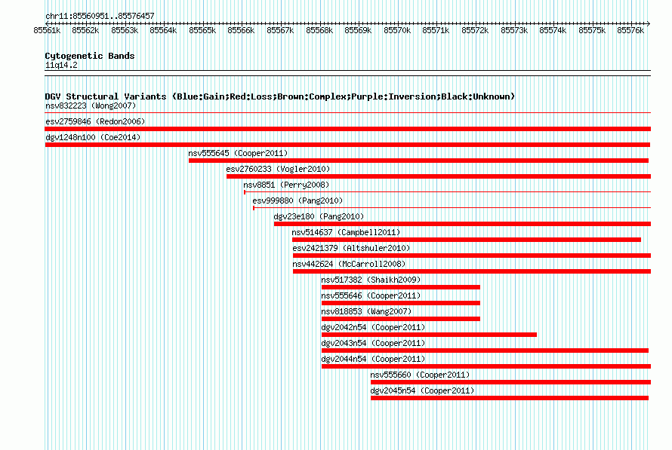Click the red bar under dgv2044n54
Image resolution: width=672 pixels, height=450 pixels.
pos(486,366)
